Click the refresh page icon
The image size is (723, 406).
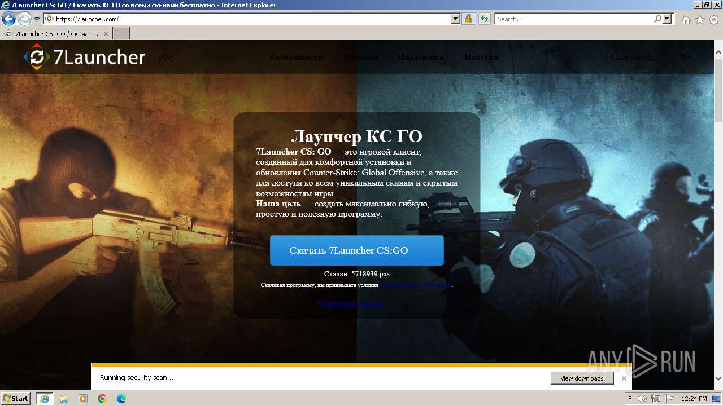tap(484, 19)
